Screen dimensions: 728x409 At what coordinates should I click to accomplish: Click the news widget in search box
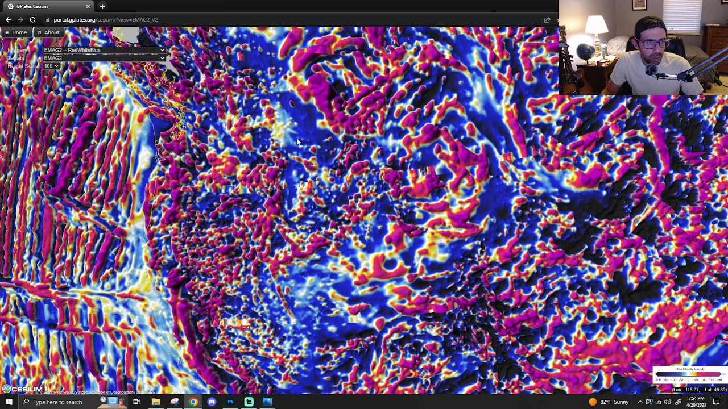point(113,401)
